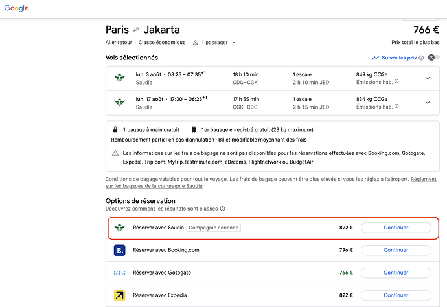Click the 796 € Booking.com price

(x=346, y=250)
